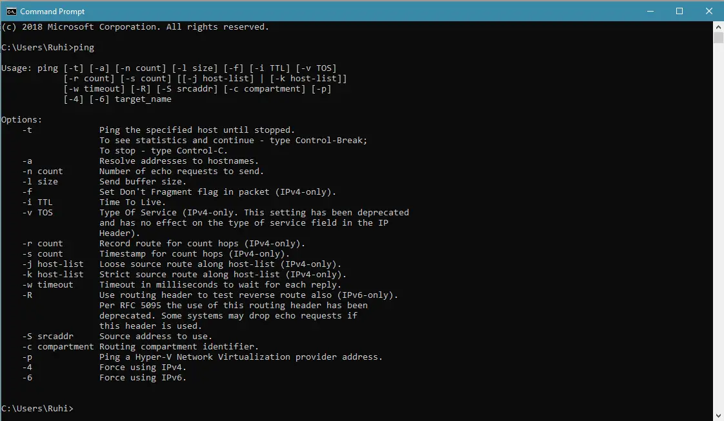Click the '-w timeout' option text
The width and height of the screenshot is (724, 421).
(48, 284)
